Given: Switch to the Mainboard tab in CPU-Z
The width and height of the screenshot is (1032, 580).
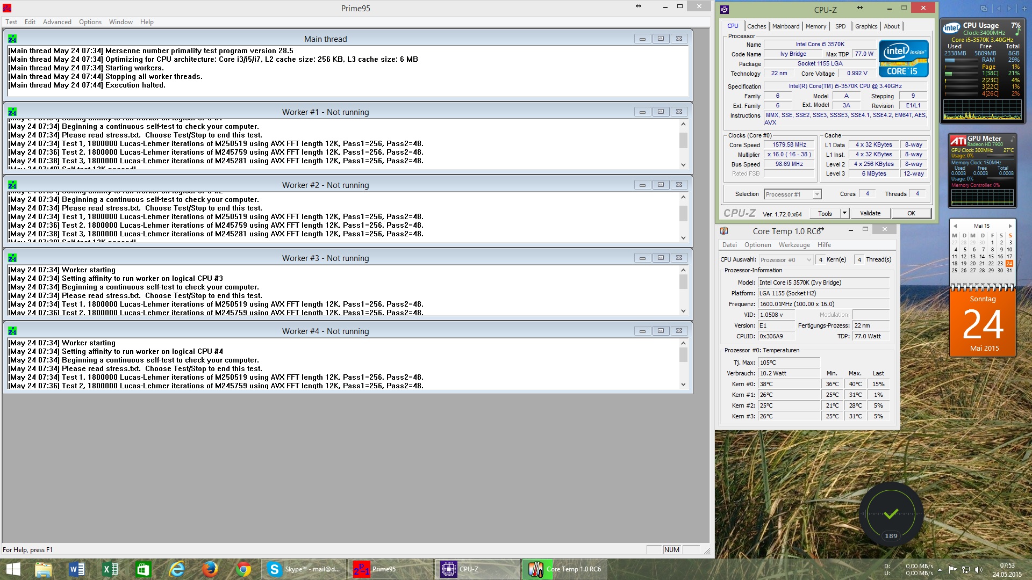Looking at the screenshot, I should 785,26.
